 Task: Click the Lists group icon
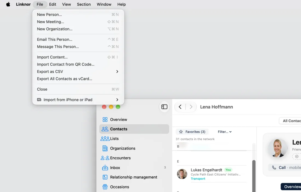(x=105, y=139)
